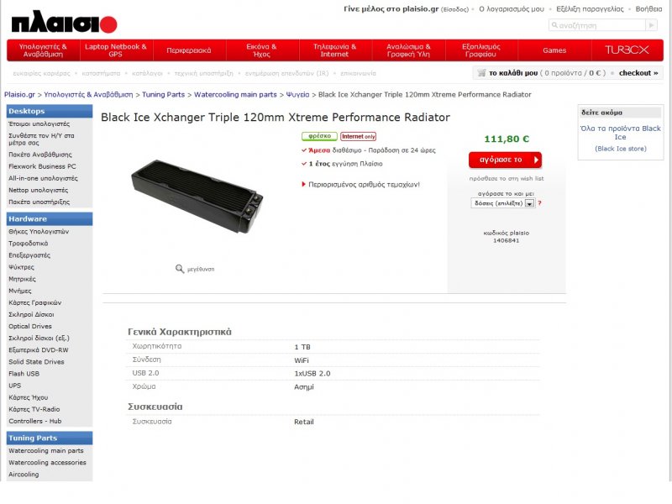Click the search input field
Image resolution: width=672 pixels, height=504 pixels.
tap(597, 25)
